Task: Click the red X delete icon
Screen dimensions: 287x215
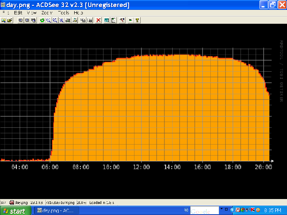Action: point(98,20)
